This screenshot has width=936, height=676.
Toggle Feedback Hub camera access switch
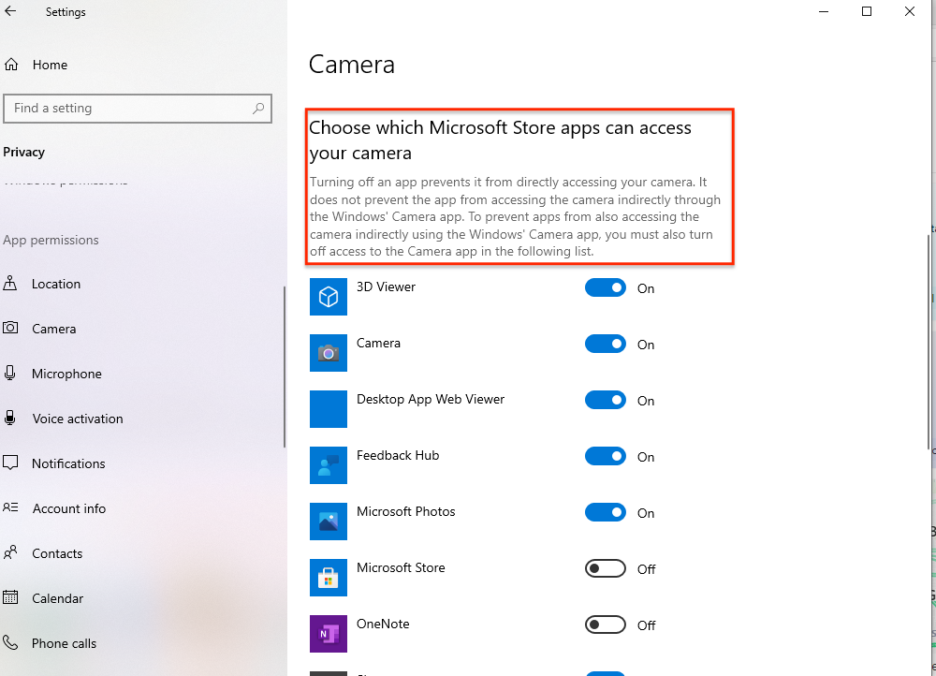tap(606, 456)
